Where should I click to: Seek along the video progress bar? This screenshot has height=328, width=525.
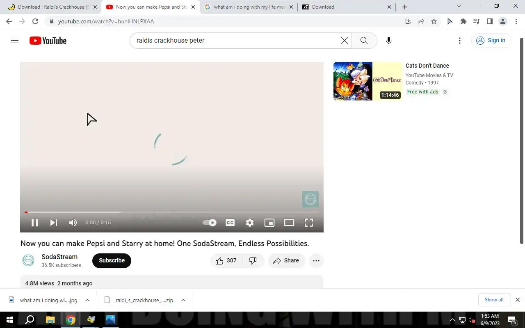pyautogui.click(x=172, y=212)
